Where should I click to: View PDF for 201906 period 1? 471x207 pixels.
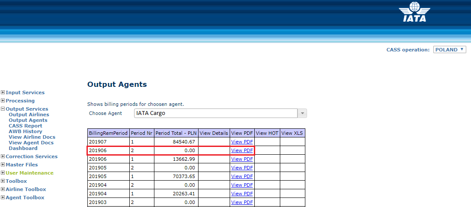pyautogui.click(x=242, y=159)
